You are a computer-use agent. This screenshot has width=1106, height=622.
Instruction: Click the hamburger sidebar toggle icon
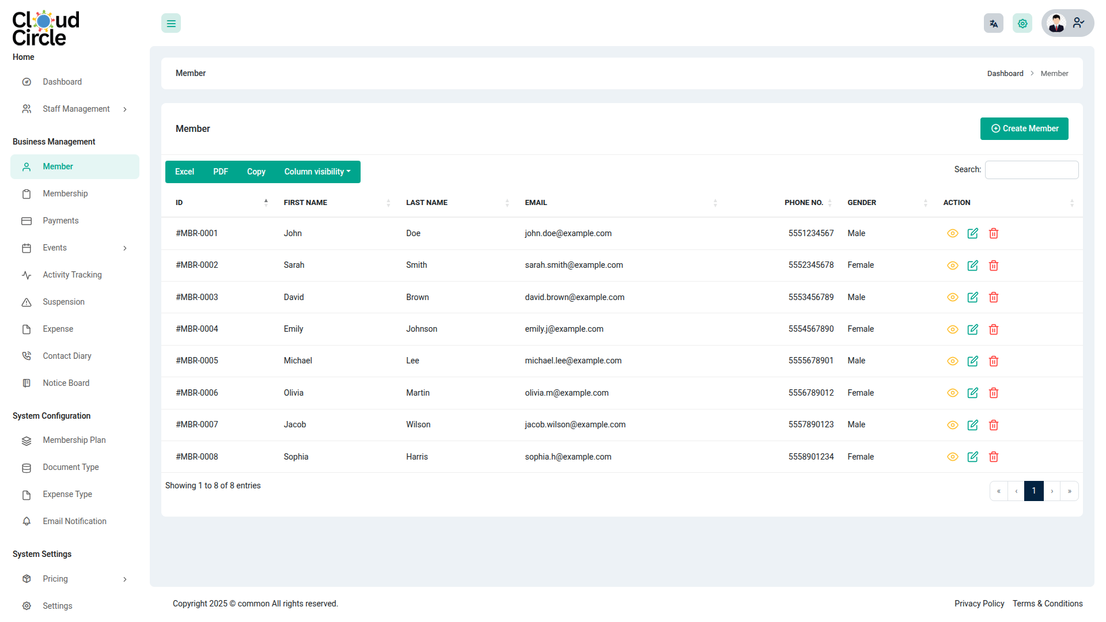[171, 24]
